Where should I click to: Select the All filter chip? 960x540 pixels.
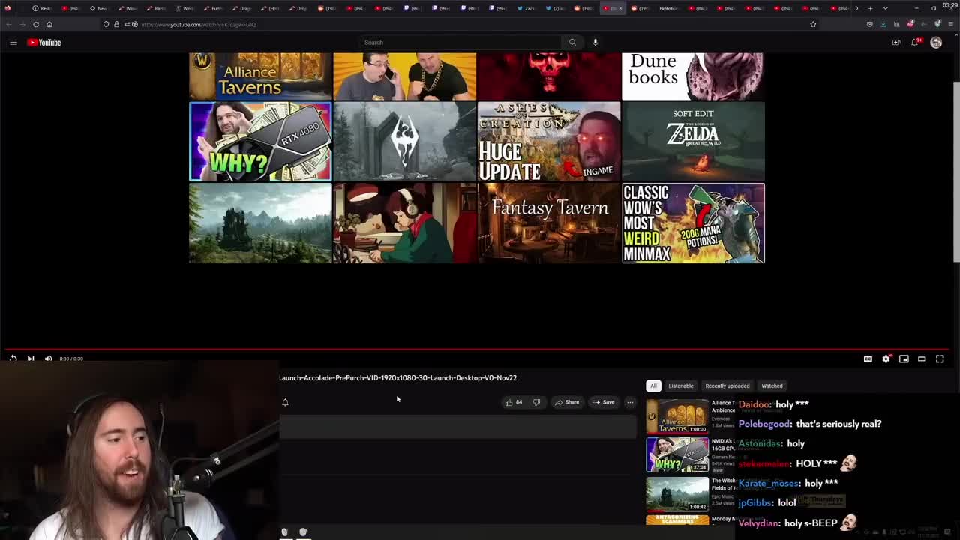click(653, 385)
